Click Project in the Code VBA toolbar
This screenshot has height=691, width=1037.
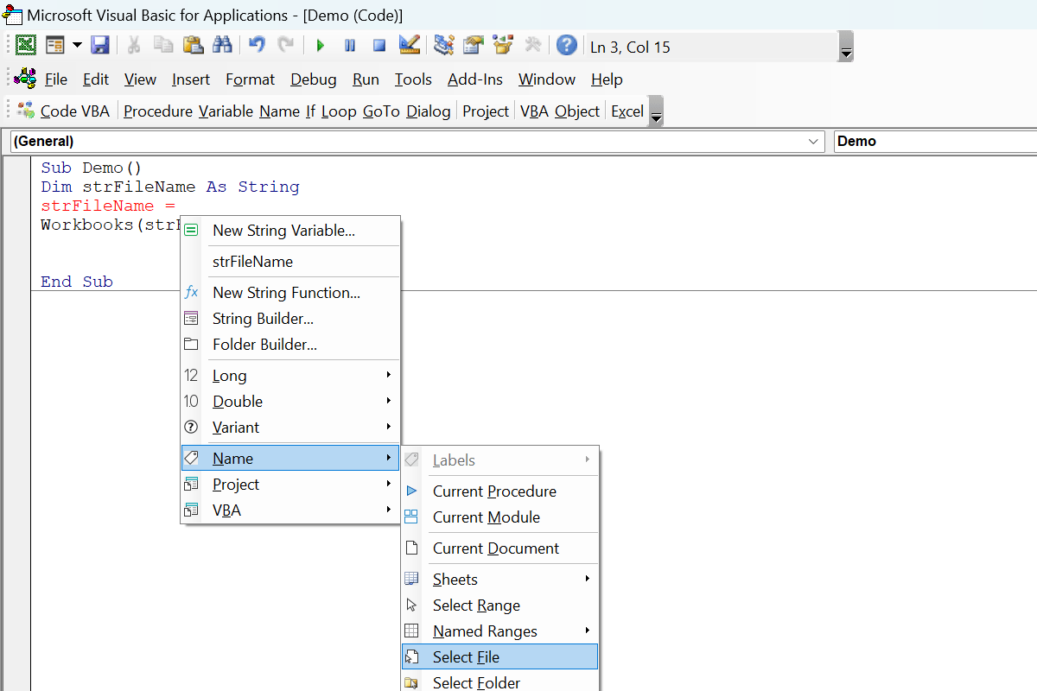click(x=486, y=111)
